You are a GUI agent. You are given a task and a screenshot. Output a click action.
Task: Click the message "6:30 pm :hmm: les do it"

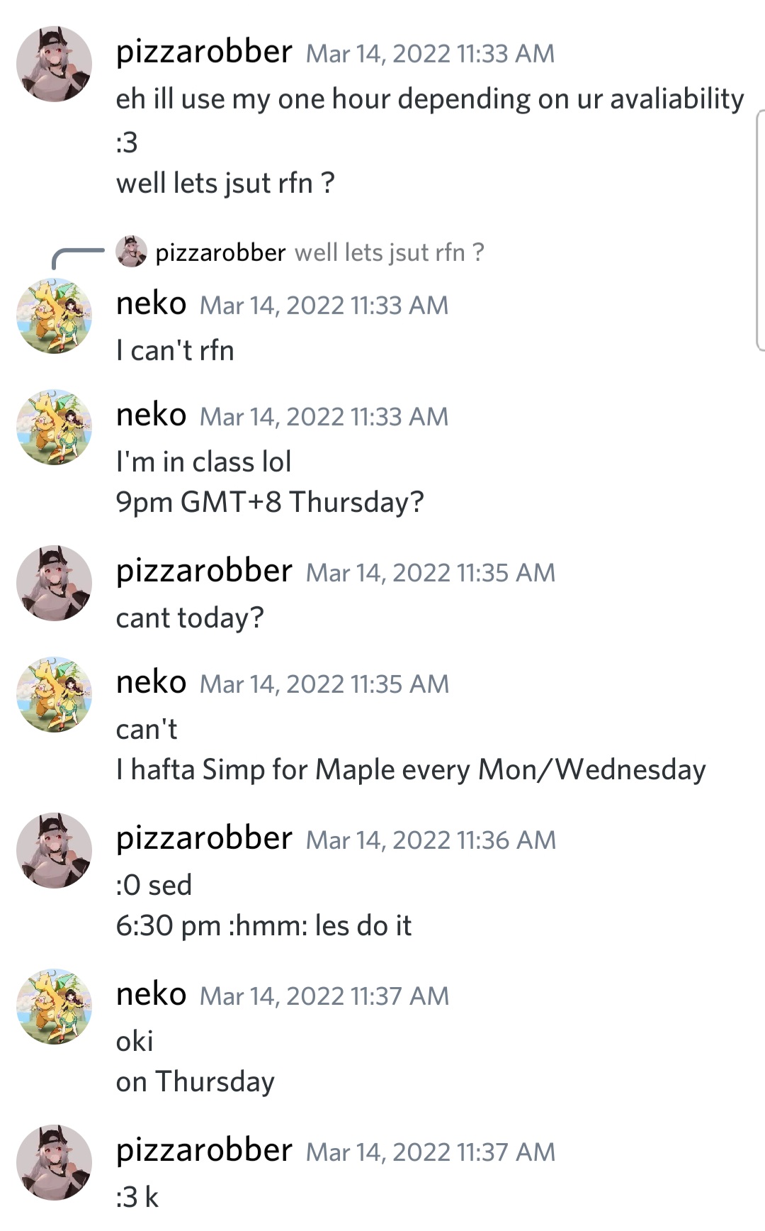(x=263, y=926)
